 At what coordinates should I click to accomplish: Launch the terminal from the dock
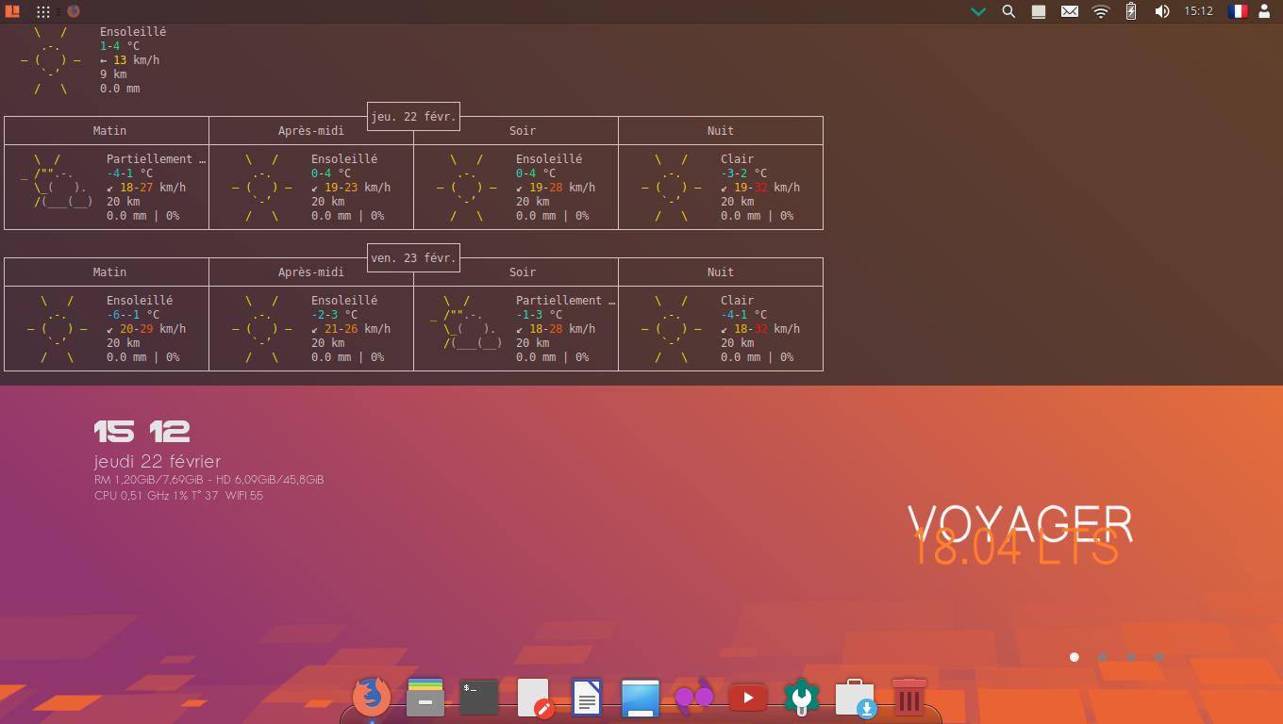[x=479, y=698]
